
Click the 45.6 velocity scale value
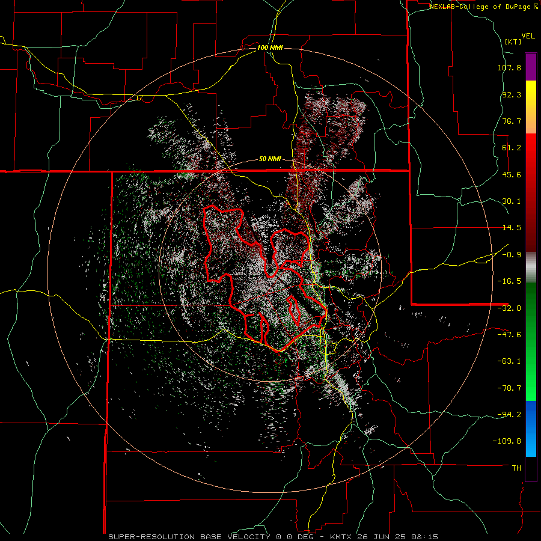click(512, 174)
